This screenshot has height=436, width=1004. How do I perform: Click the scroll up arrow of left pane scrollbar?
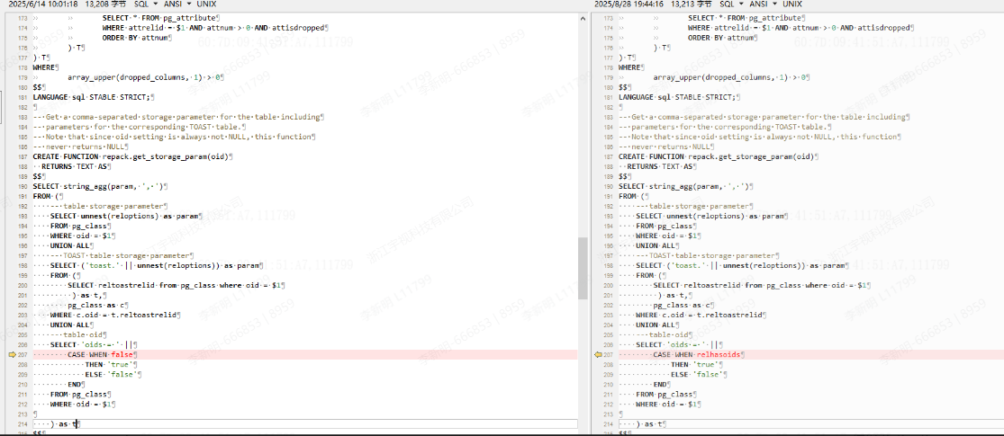pyautogui.click(x=582, y=19)
